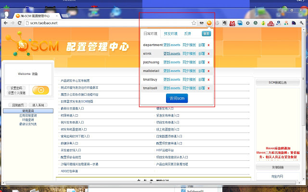Screen dimensions: 308x192
Task: Remove tmallsell row with red x
Action: coord(208,88)
